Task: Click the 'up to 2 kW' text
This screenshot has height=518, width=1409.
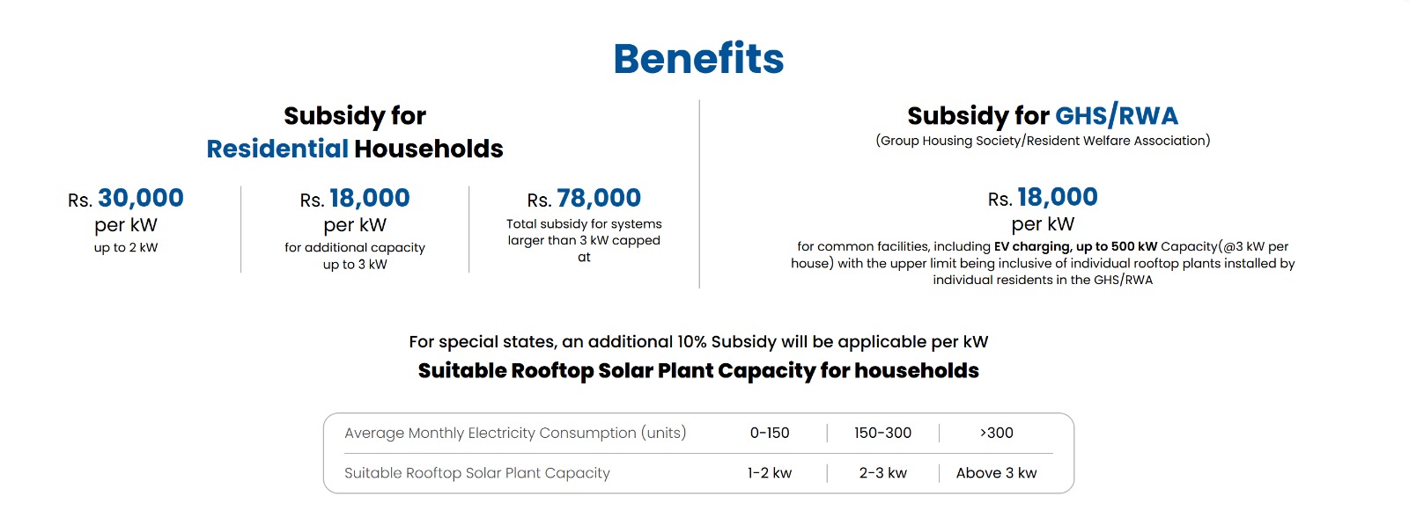Action: (x=126, y=248)
